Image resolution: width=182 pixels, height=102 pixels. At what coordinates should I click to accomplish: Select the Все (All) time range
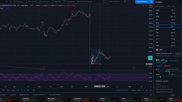click(28, 90)
